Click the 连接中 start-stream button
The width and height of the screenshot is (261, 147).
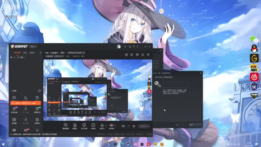click(144, 126)
